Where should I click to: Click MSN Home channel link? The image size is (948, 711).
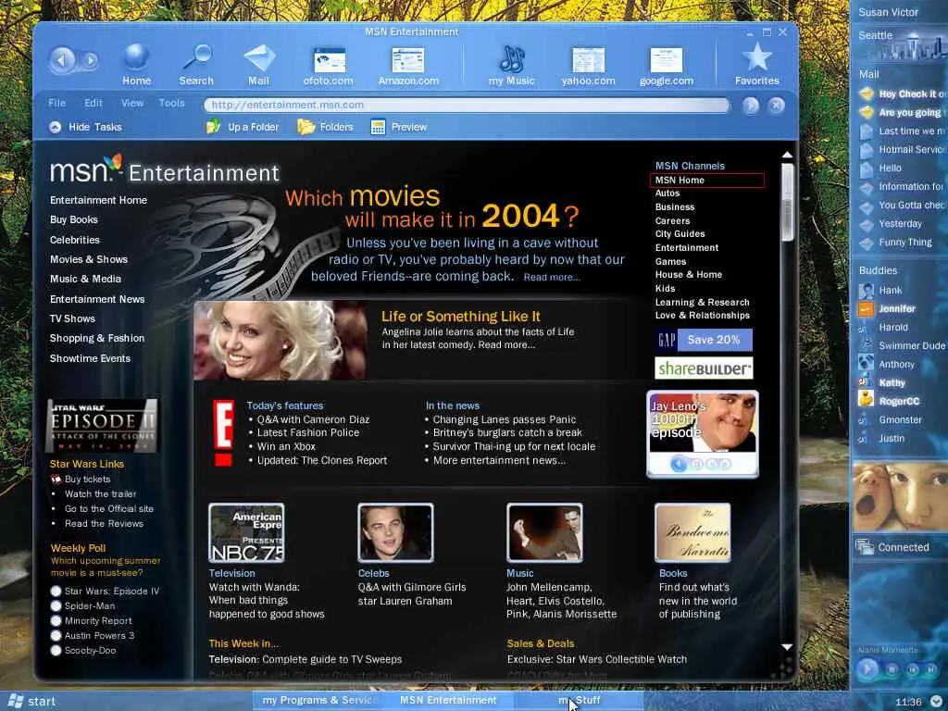tap(680, 181)
